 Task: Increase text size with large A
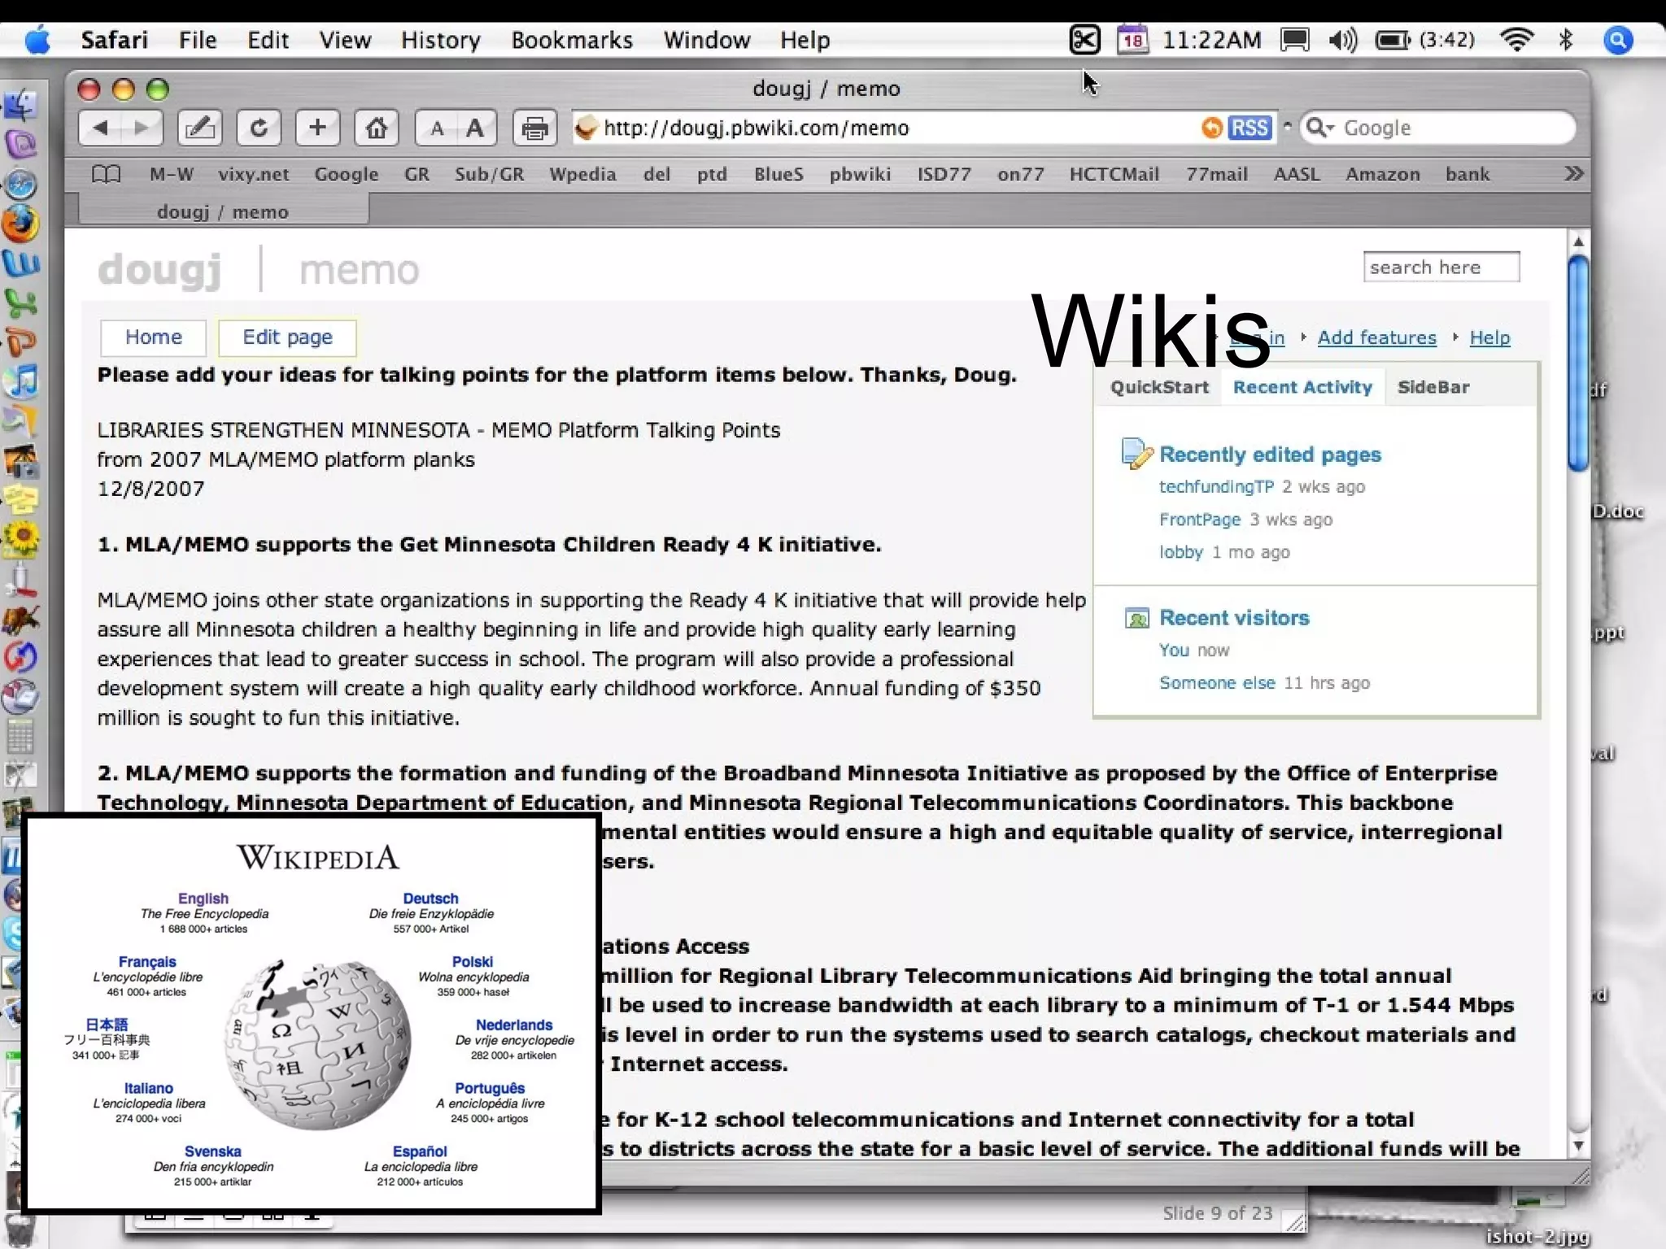tap(476, 128)
